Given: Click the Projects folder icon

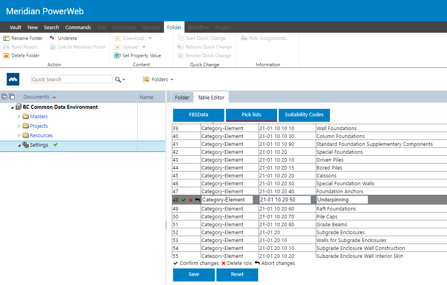Looking at the screenshot, I should click(26, 126).
